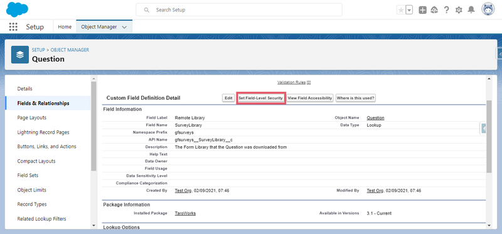Switch to the Home tab
502x234 pixels.
point(65,27)
